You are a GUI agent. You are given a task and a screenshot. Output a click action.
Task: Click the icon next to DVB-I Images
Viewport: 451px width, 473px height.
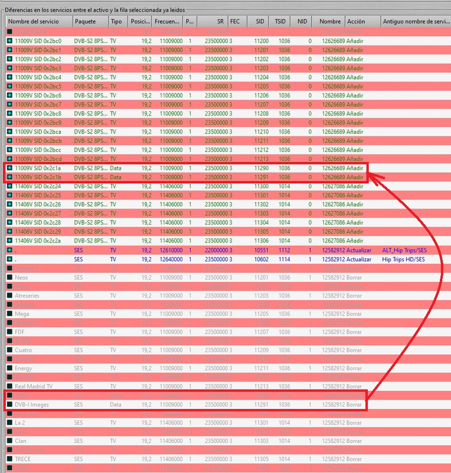click(9, 404)
